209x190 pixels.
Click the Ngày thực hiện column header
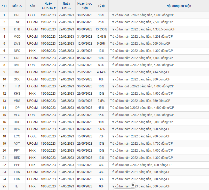[85, 6]
